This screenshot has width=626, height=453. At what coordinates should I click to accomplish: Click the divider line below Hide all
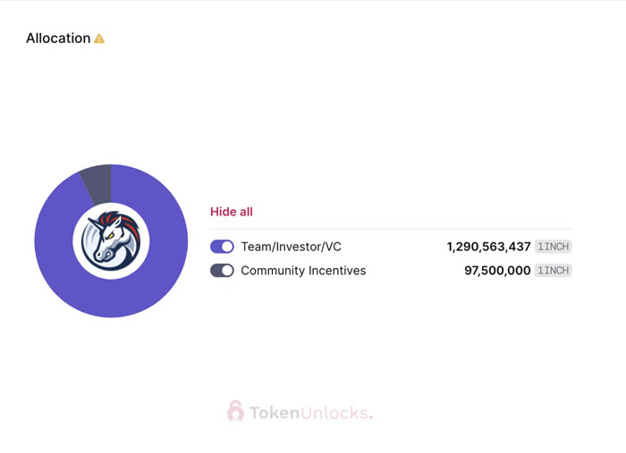click(x=391, y=230)
